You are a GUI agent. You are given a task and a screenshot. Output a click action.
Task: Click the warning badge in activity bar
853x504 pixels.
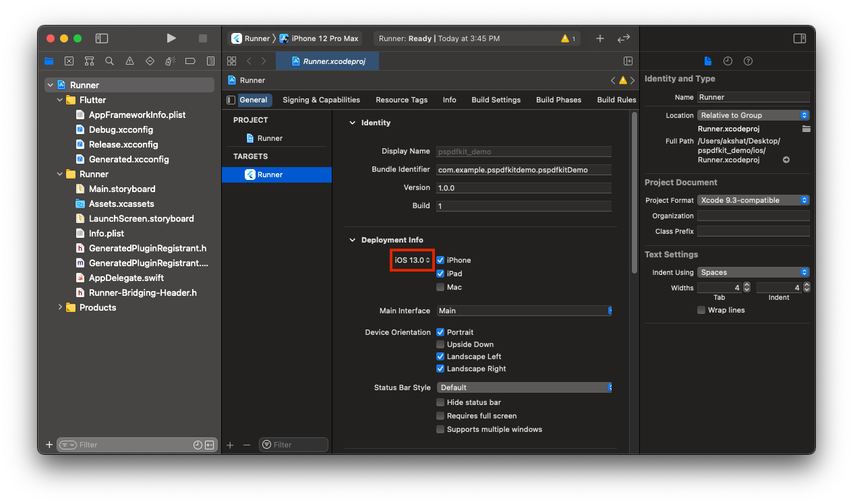pos(568,38)
